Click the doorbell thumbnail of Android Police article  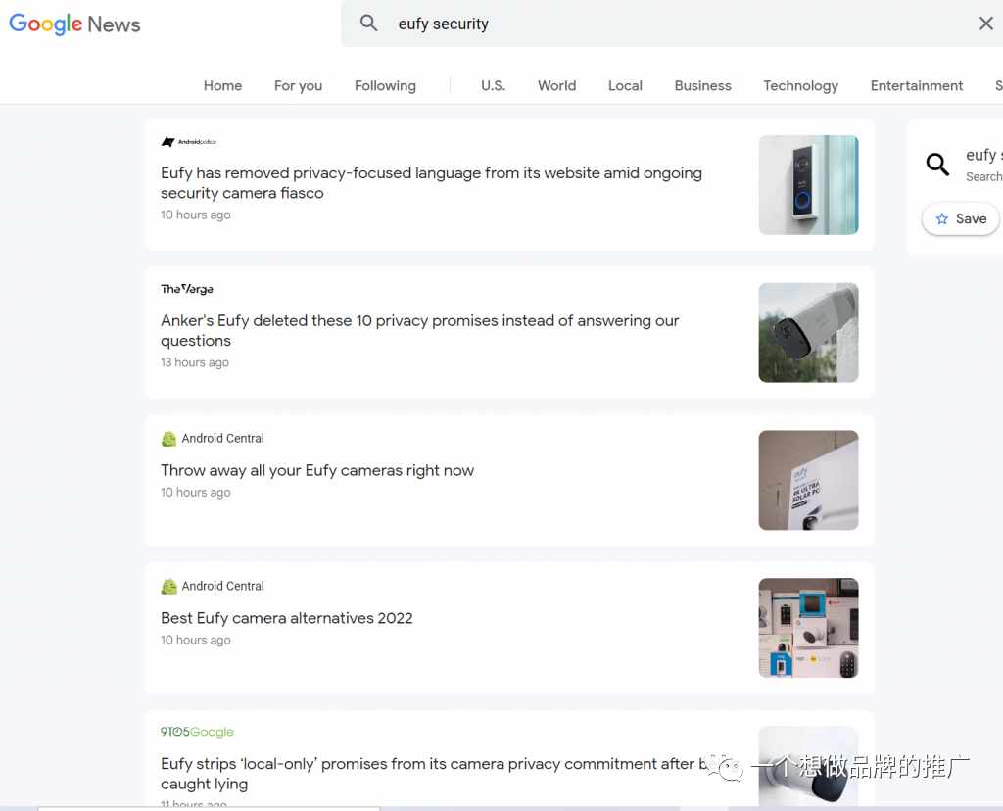808,185
